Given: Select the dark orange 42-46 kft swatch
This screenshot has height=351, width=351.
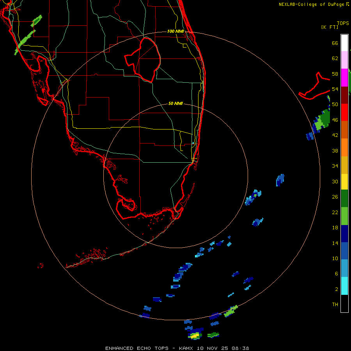Looking at the screenshot, I should coord(344,129).
